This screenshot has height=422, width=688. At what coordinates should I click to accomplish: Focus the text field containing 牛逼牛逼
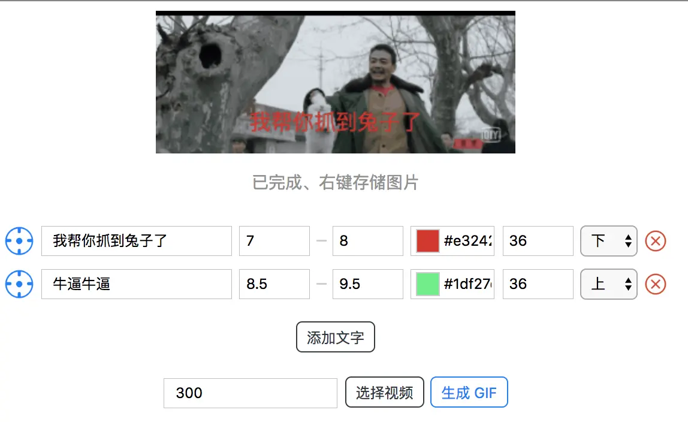tap(137, 284)
